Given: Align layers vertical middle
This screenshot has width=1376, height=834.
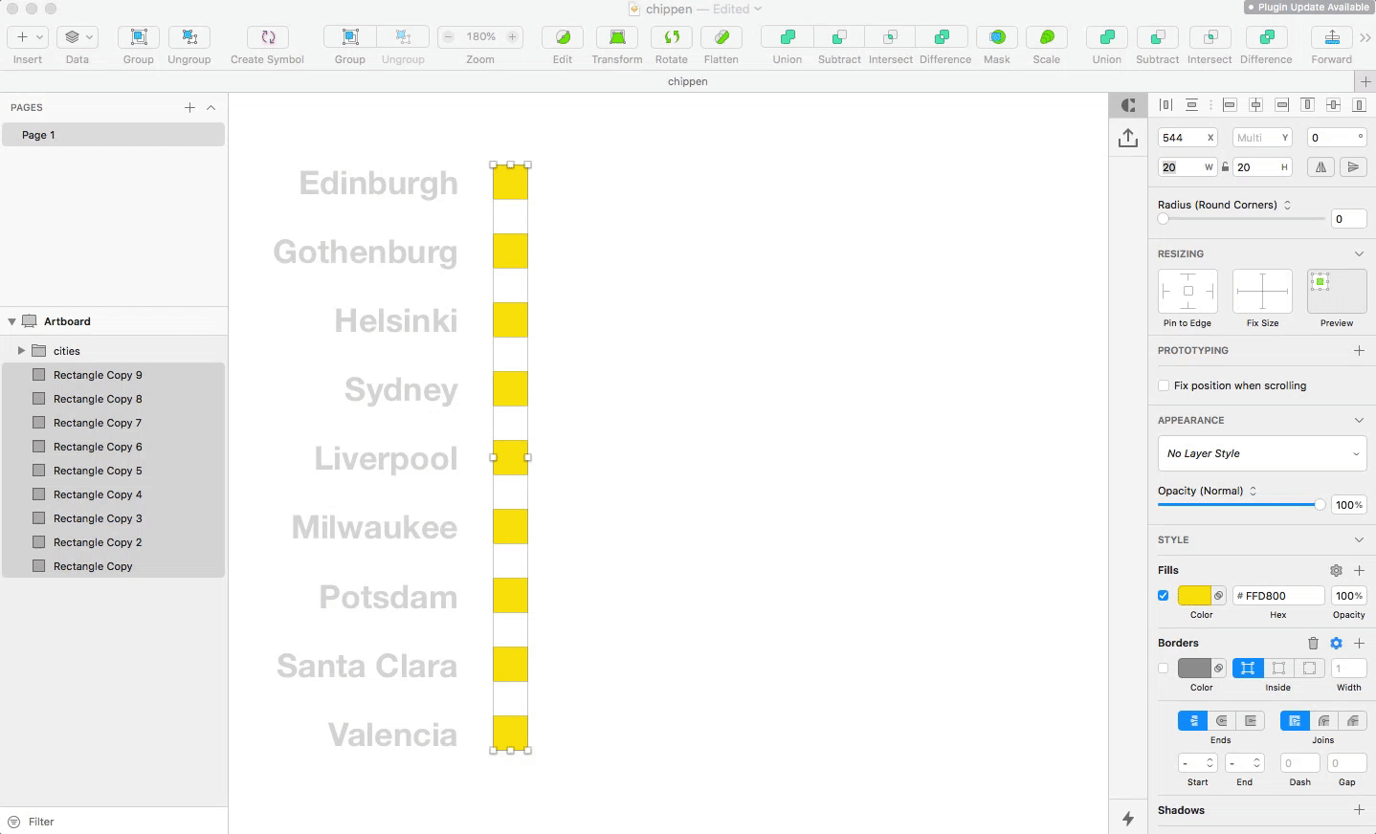Looking at the screenshot, I should pyautogui.click(x=1333, y=105).
